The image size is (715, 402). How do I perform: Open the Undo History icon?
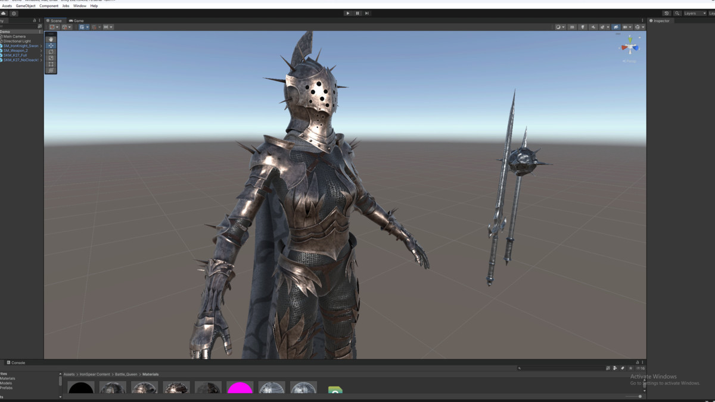[x=667, y=13]
